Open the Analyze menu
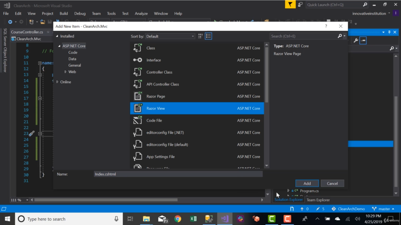This screenshot has width=401, height=225. point(141,13)
